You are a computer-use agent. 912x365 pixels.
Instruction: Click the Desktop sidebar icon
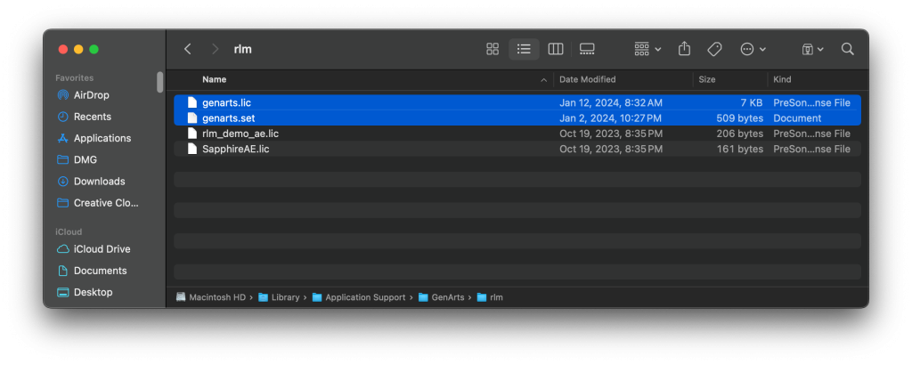click(63, 292)
